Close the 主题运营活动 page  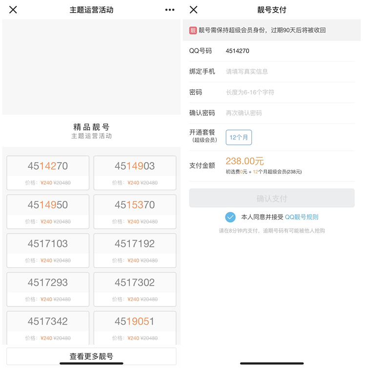(13, 10)
